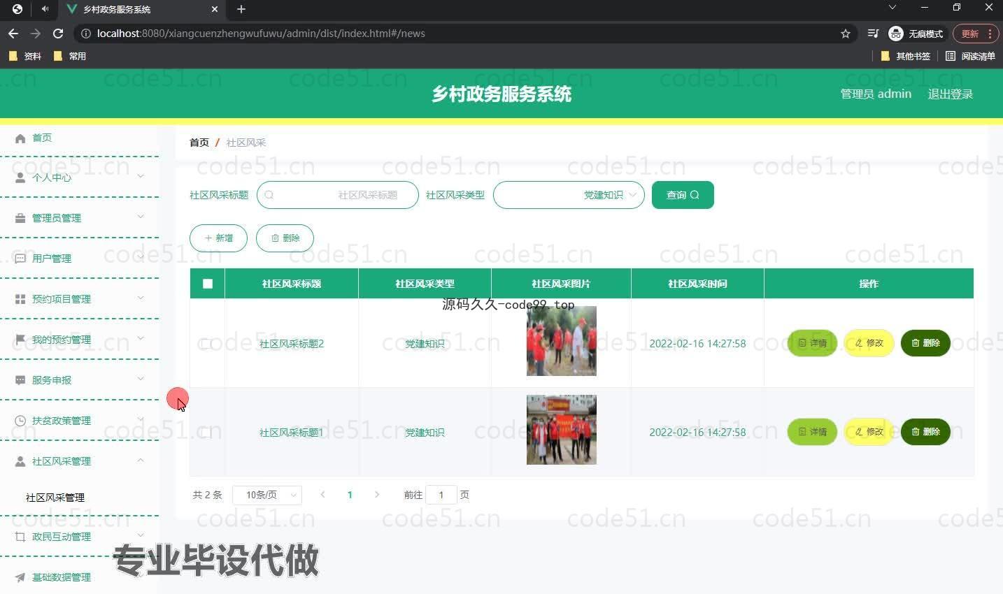The width and height of the screenshot is (1003, 594).
Task: Click the 查询 search button
Action: tap(683, 195)
